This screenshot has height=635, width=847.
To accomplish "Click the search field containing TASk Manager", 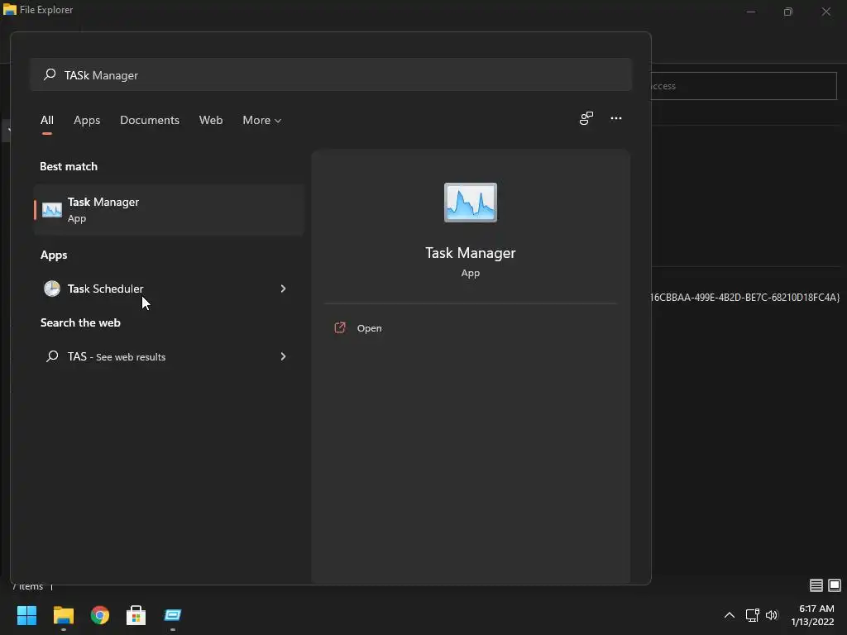I will click(331, 74).
